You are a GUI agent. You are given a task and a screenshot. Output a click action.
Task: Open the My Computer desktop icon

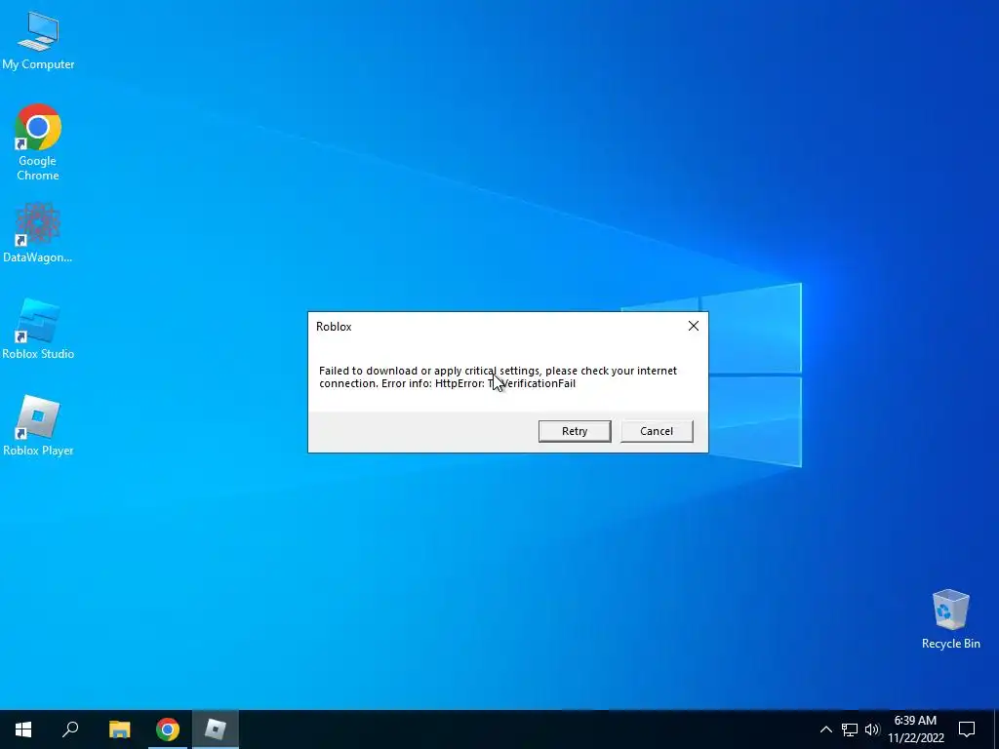pyautogui.click(x=38, y=40)
